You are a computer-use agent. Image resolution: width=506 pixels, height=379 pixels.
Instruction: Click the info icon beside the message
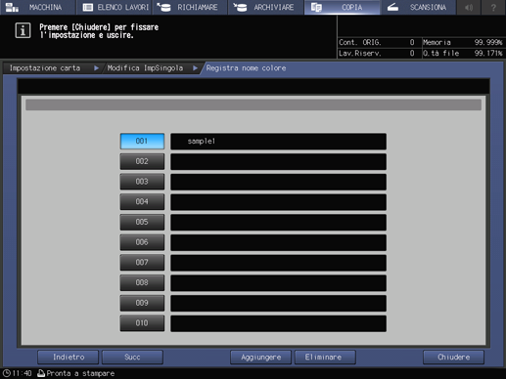tap(23, 30)
